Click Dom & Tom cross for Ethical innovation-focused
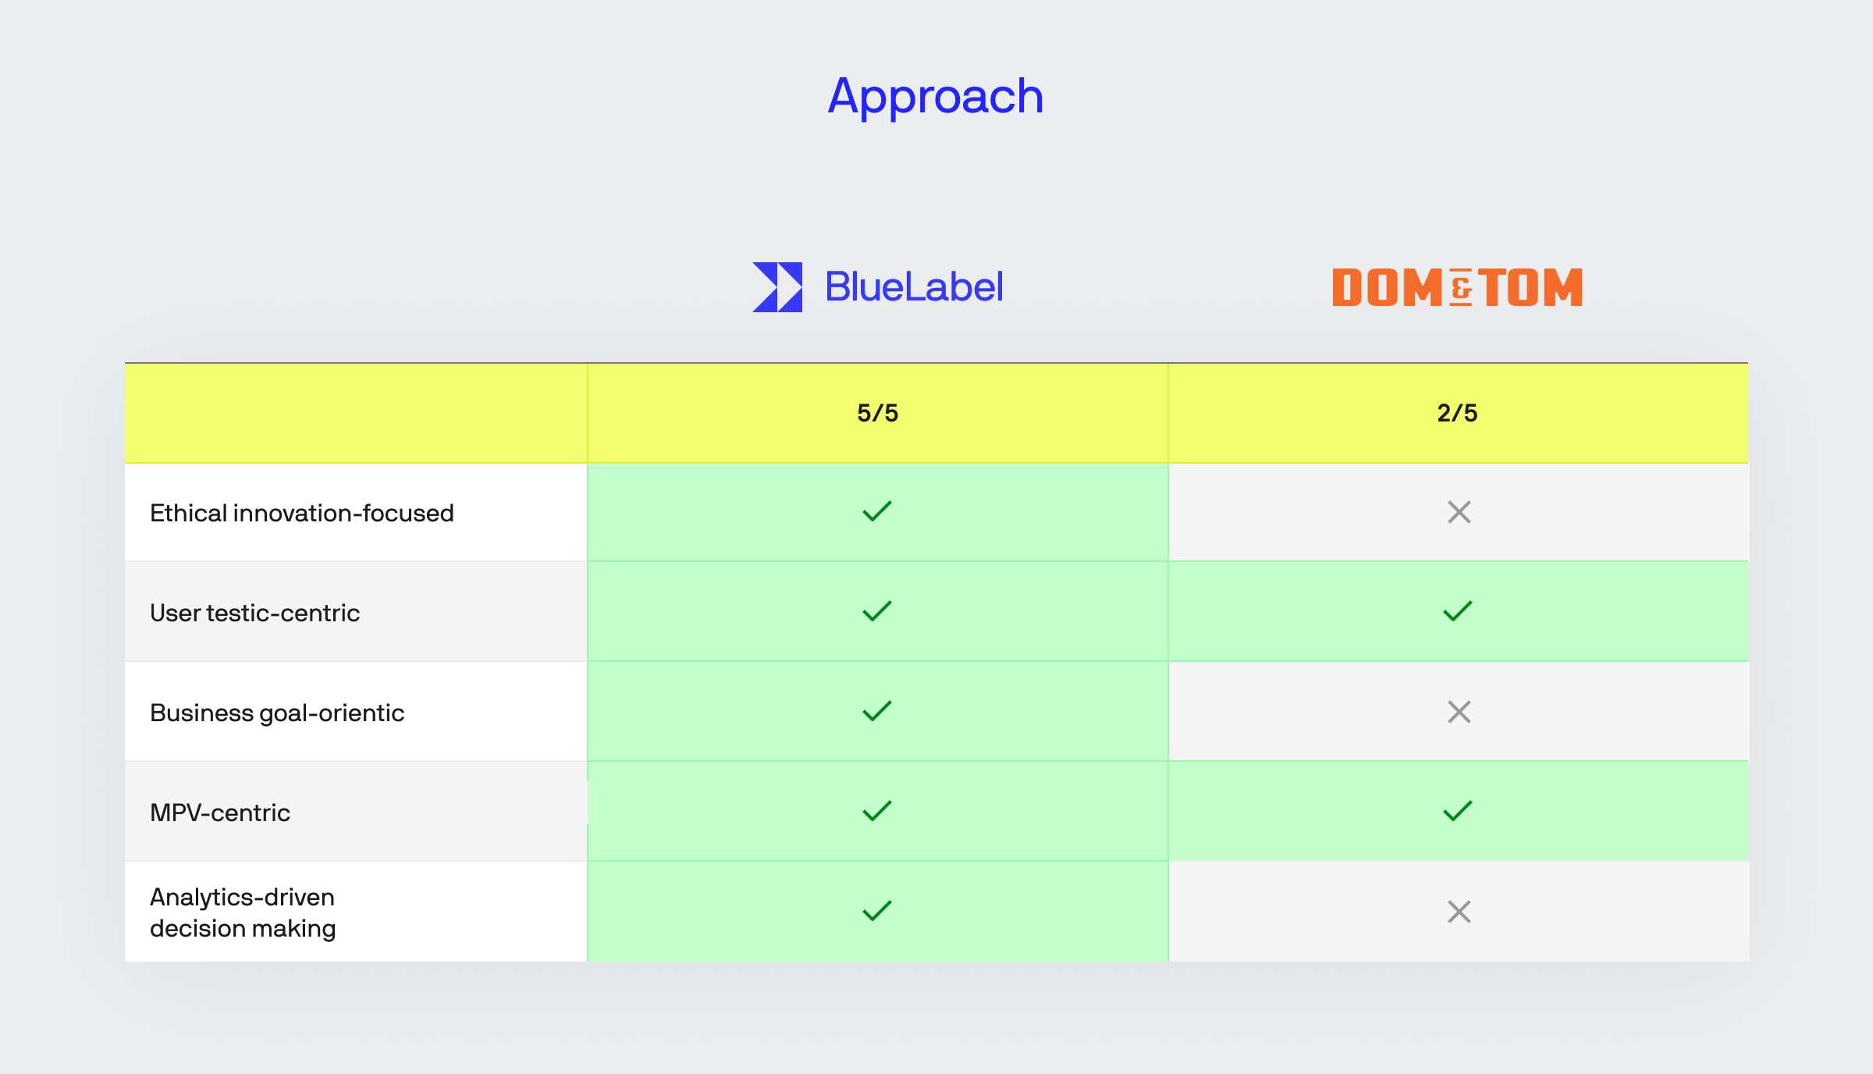This screenshot has height=1074, width=1873. pyautogui.click(x=1459, y=512)
